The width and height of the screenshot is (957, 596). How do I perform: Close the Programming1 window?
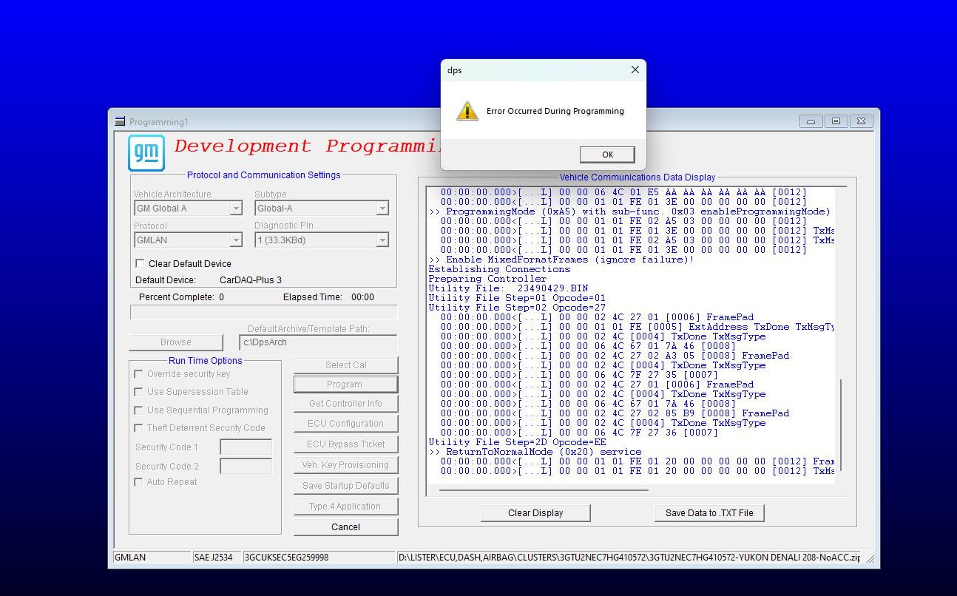[861, 121]
